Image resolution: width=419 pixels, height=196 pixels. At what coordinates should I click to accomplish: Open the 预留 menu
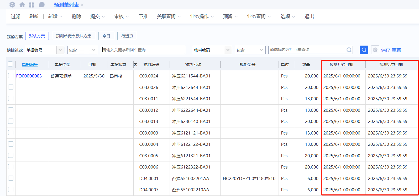231,16
